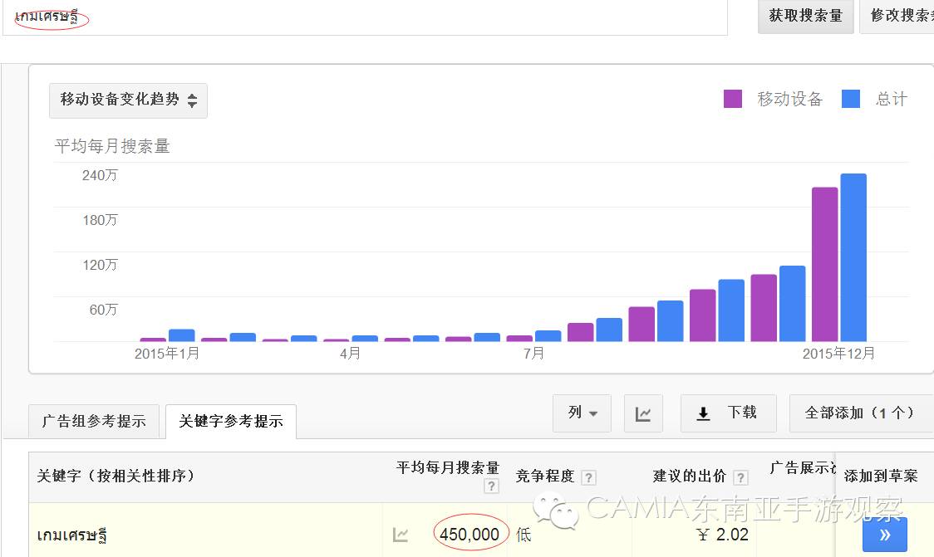Click the blue 总计 legend swatch
Viewport: 934px width, 557px height.
pos(851,99)
